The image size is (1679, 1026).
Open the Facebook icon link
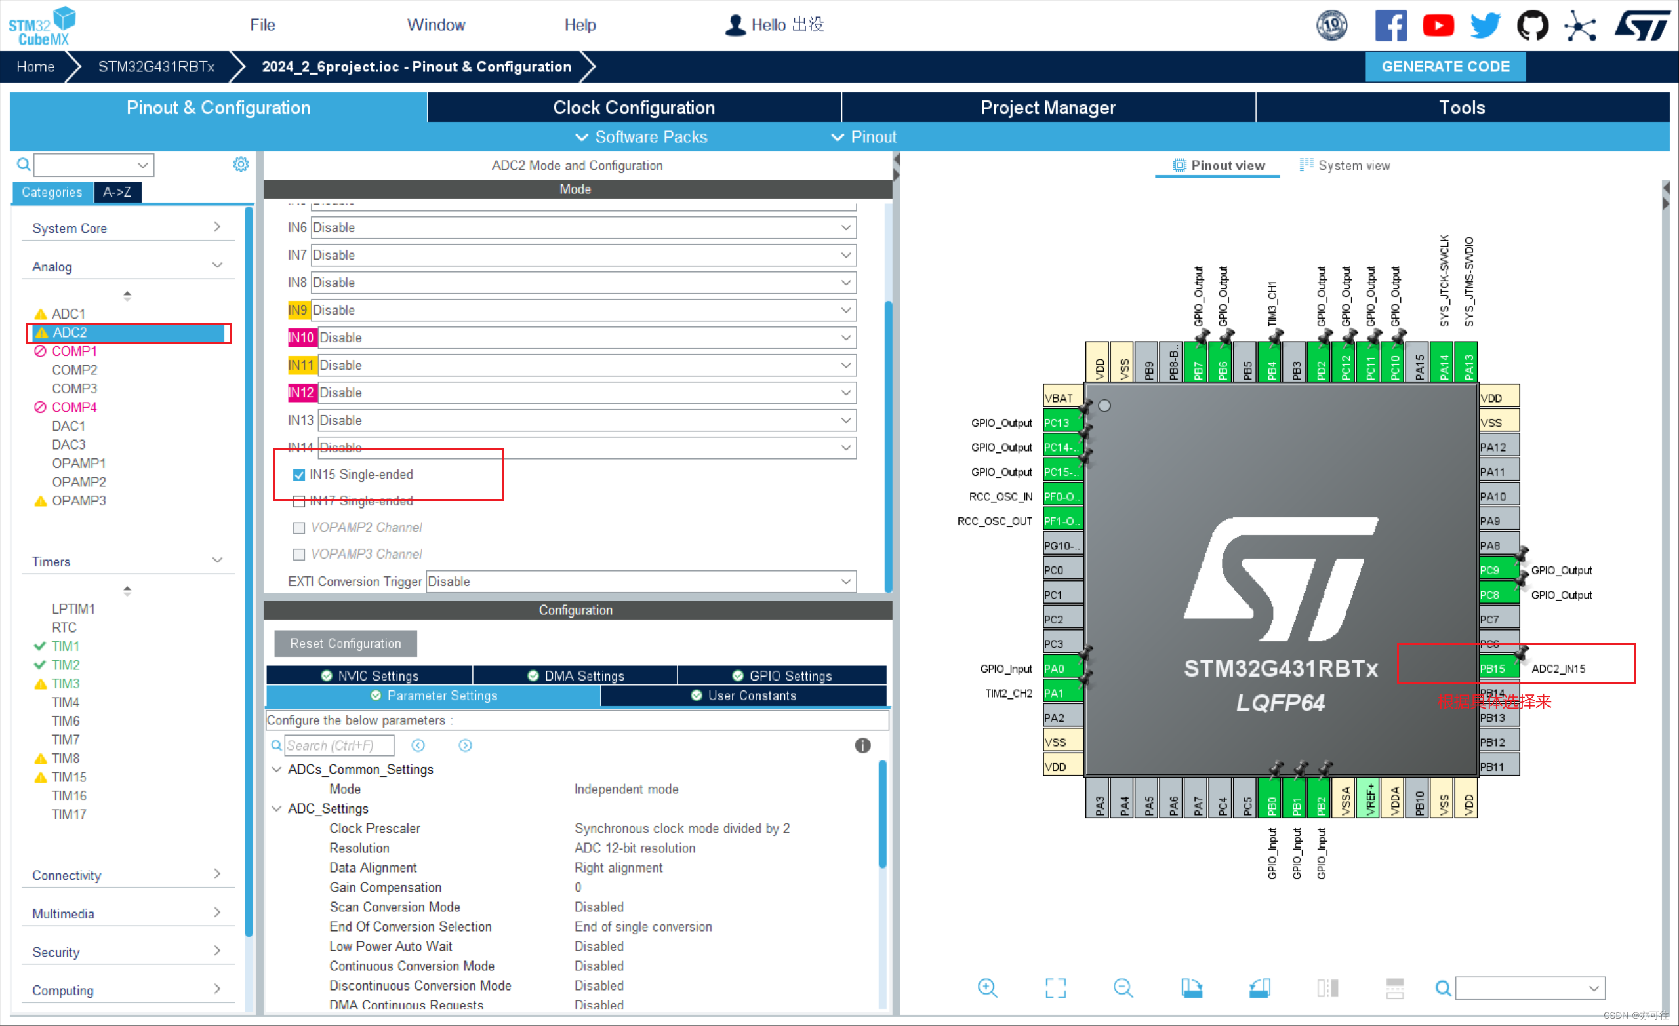[x=1390, y=25]
